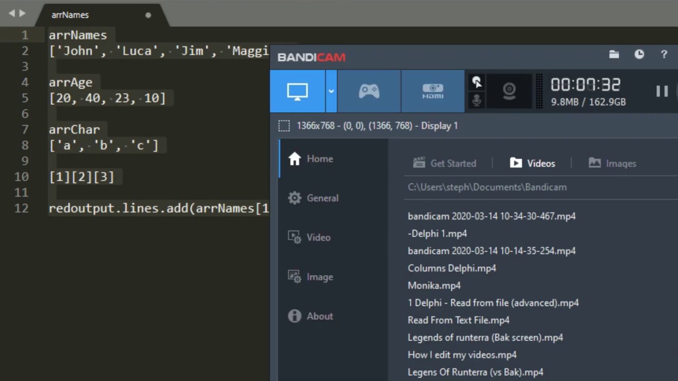Image resolution: width=678 pixels, height=381 pixels.
Task: Click the names array on line 2
Action: [x=159, y=51]
